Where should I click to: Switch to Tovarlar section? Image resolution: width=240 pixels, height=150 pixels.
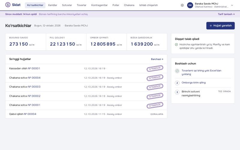81,5
